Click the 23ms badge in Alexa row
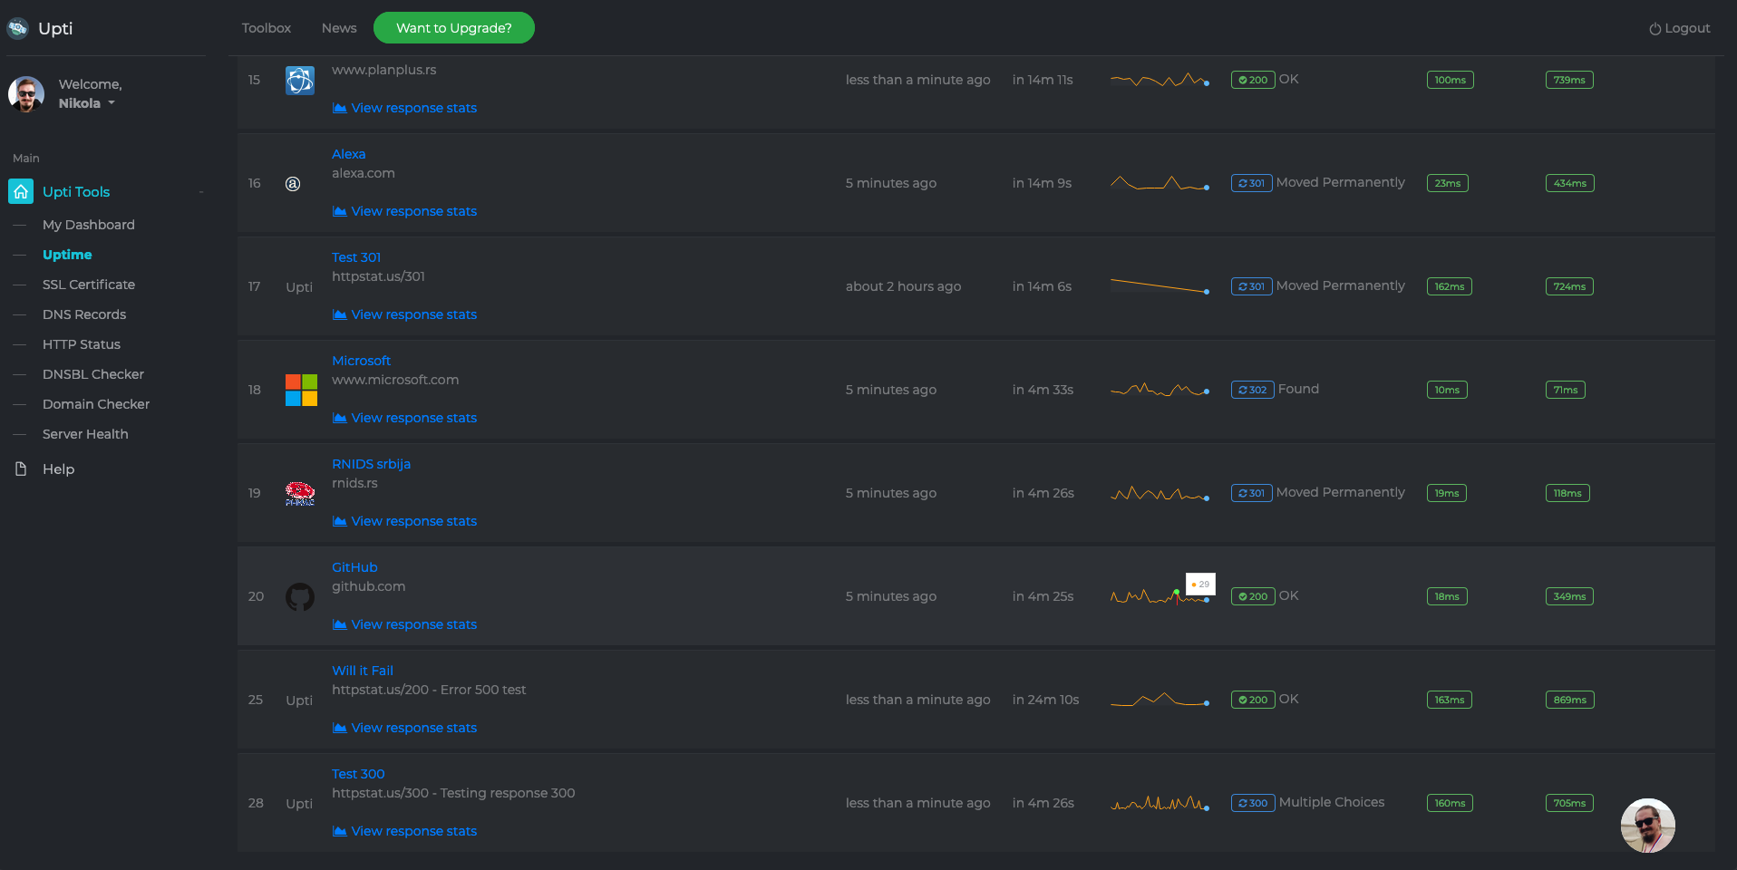Image resolution: width=1737 pixels, height=870 pixels. tap(1448, 183)
